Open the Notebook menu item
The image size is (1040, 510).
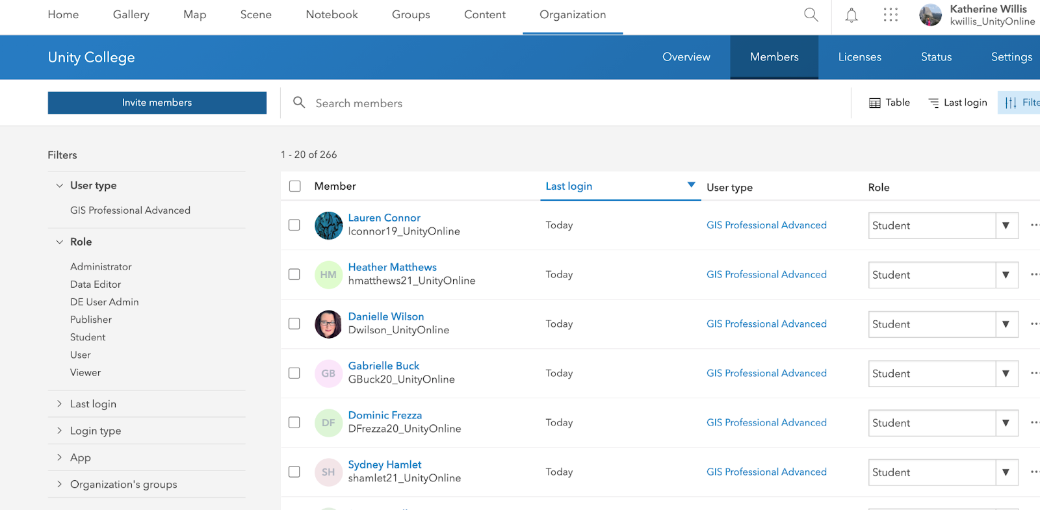click(331, 14)
